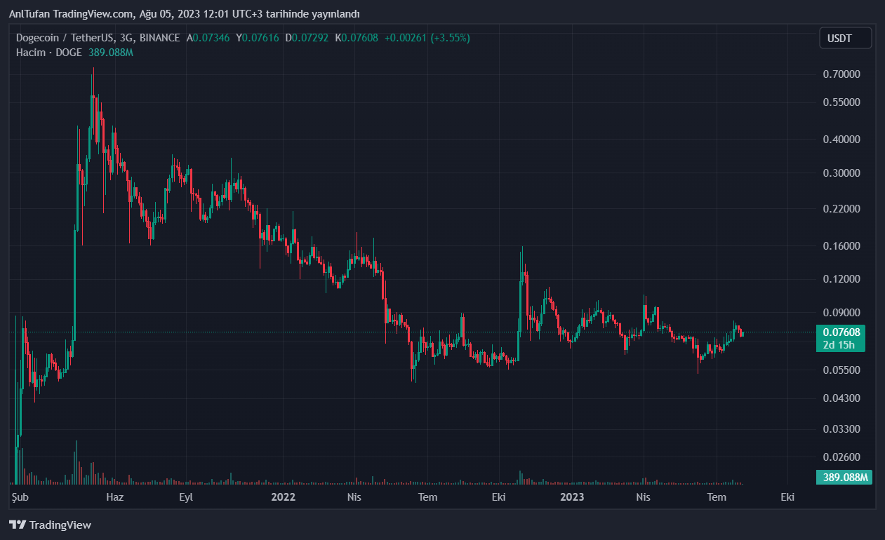
Task: Click the 2d 15h candle countdown
Action: [x=841, y=344]
